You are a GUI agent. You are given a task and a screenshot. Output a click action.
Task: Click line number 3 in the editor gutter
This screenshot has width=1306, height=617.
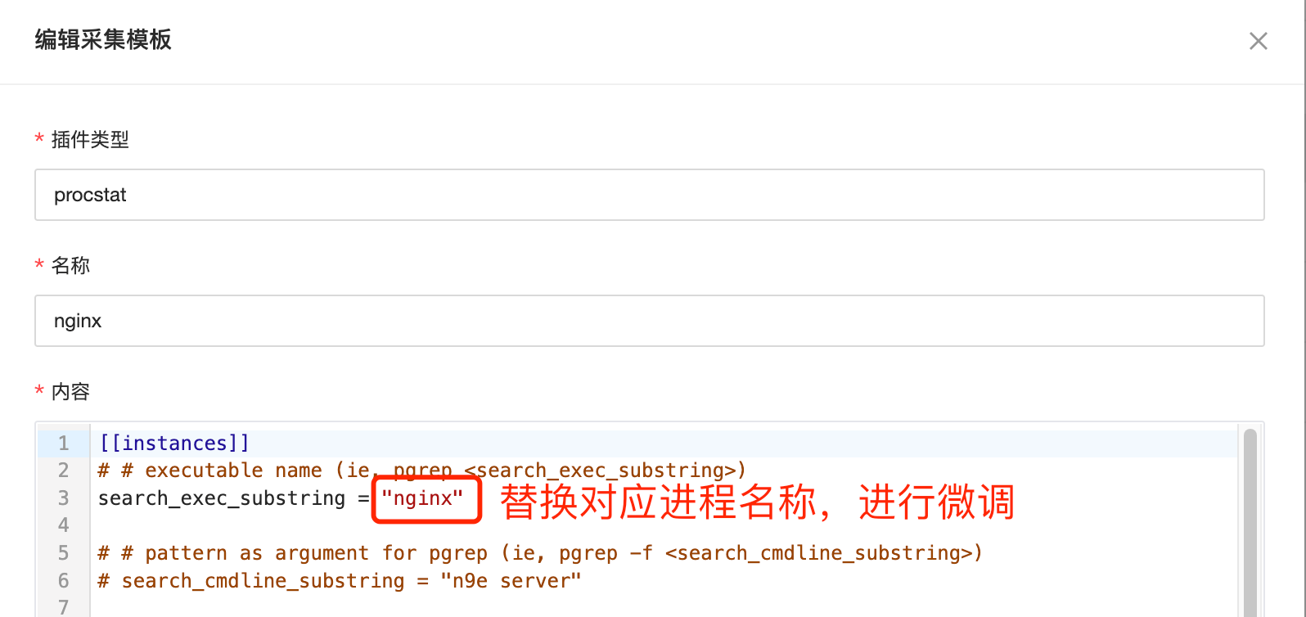(x=63, y=498)
